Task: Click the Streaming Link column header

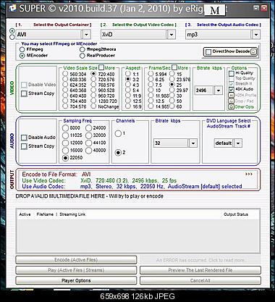Action: coord(72,214)
